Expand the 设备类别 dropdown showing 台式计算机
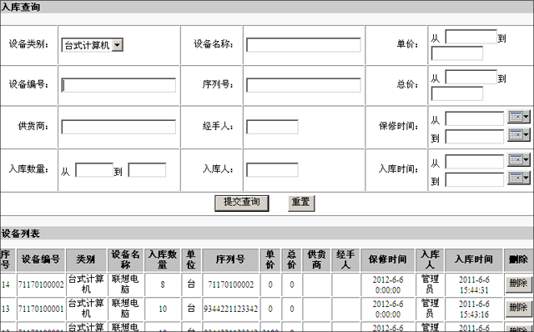This screenshot has width=534, height=332. click(118, 45)
